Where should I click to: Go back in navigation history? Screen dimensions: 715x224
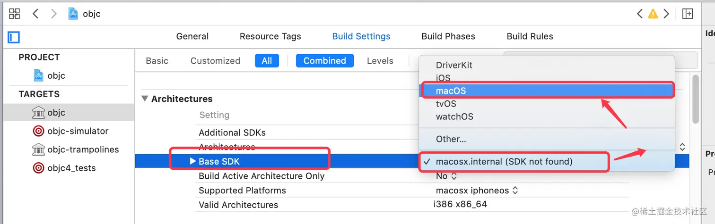pyautogui.click(x=35, y=14)
